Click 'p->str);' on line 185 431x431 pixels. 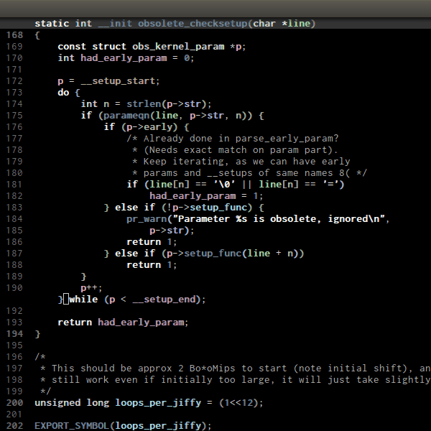pos(172,231)
